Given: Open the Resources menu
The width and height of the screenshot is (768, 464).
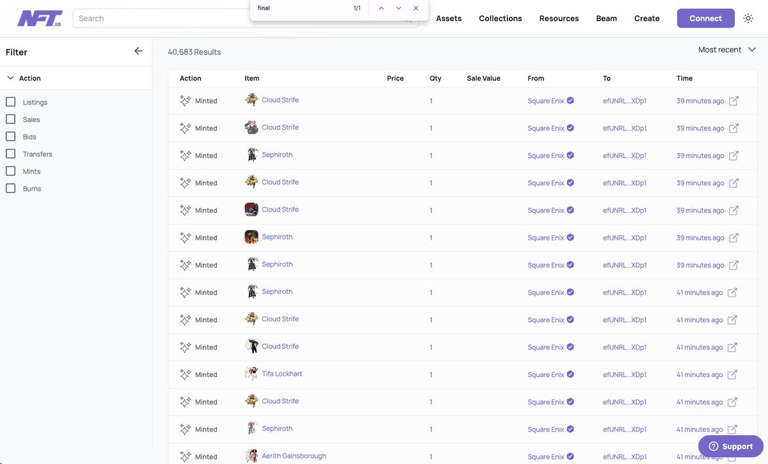Looking at the screenshot, I should point(559,19).
